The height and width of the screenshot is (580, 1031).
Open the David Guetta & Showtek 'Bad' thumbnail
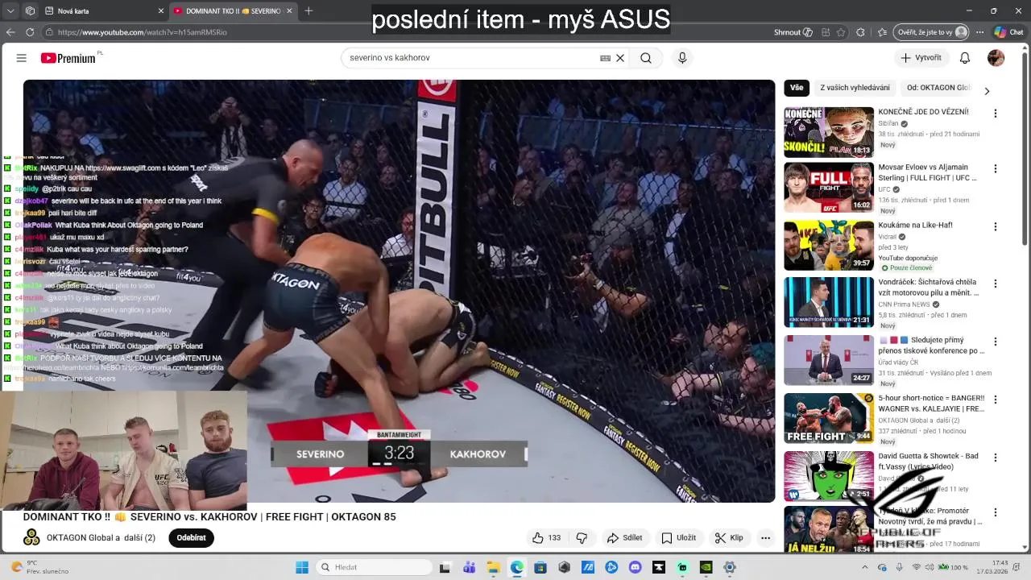[x=829, y=475]
